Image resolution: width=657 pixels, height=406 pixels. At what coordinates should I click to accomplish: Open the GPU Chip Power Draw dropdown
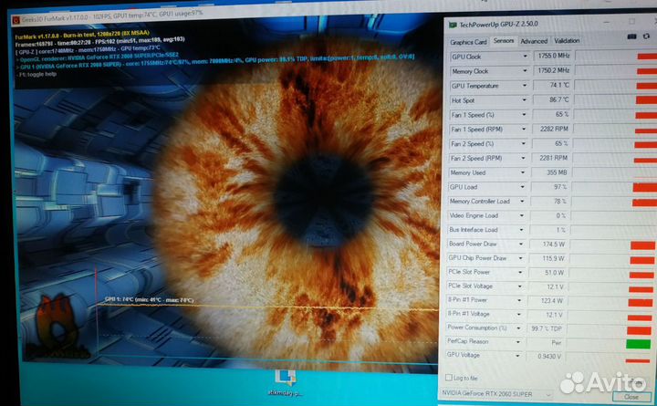pyautogui.click(x=520, y=258)
